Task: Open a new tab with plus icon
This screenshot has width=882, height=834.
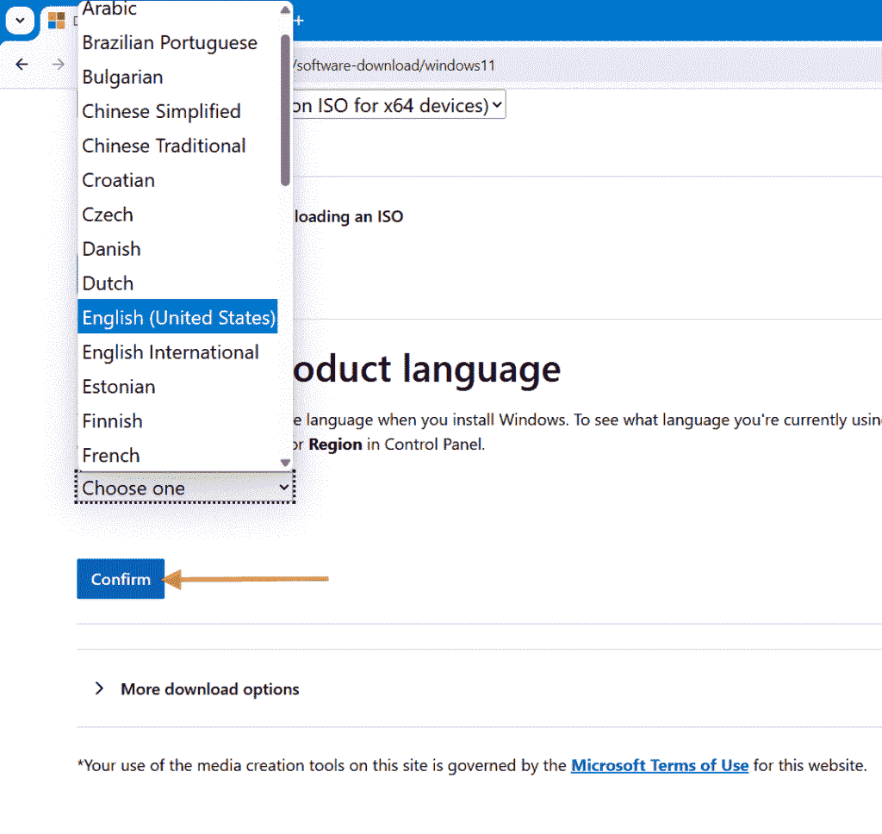Action: click(x=299, y=21)
